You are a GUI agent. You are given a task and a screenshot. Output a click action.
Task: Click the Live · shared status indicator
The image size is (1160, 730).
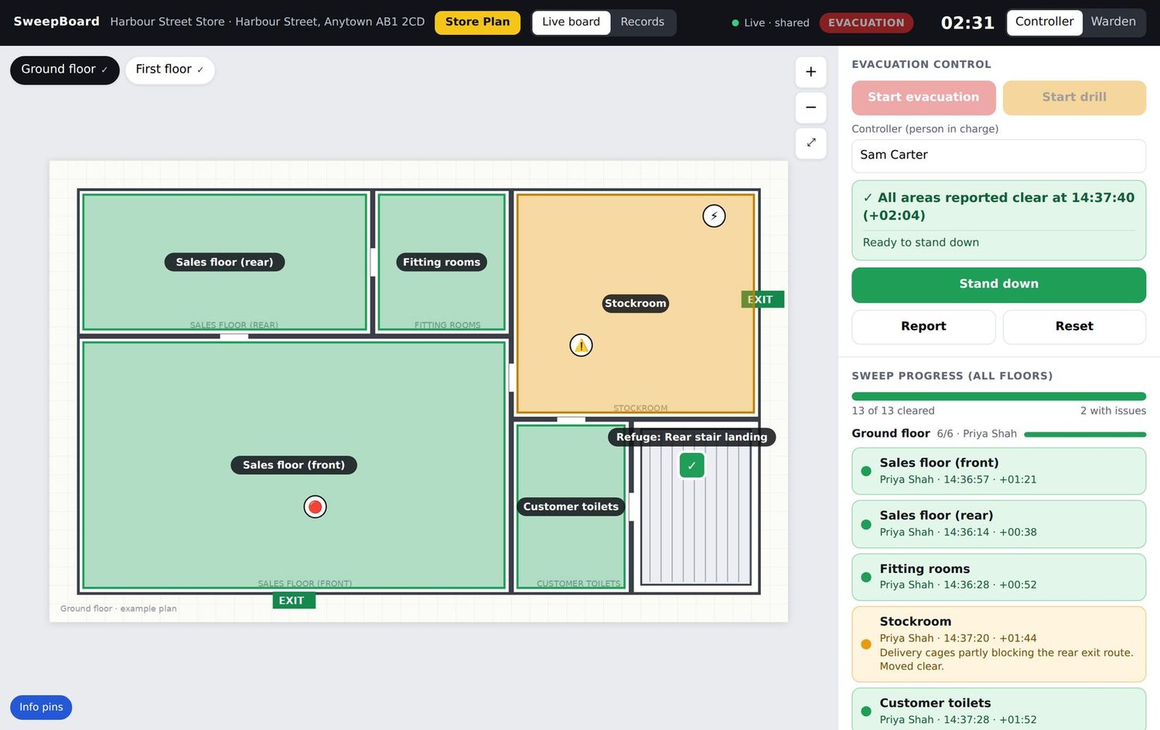pyautogui.click(x=770, y=22)
